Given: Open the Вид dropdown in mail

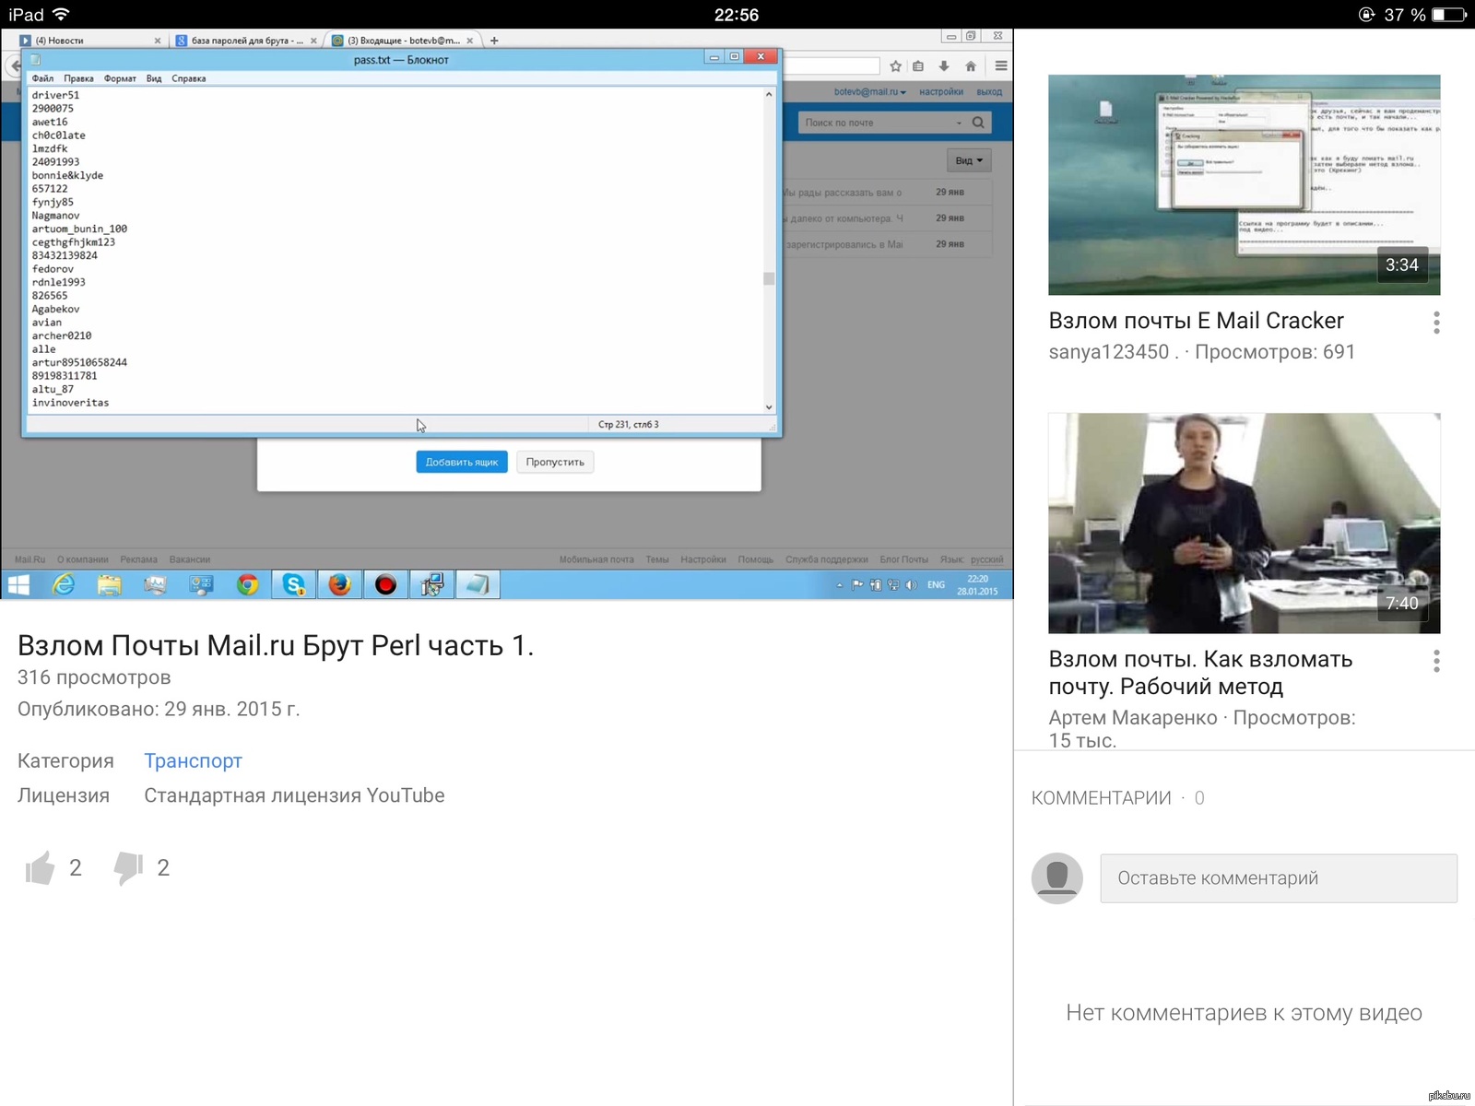Looking at the screenshot, I should pyautogui.click(x=969, y=160).
